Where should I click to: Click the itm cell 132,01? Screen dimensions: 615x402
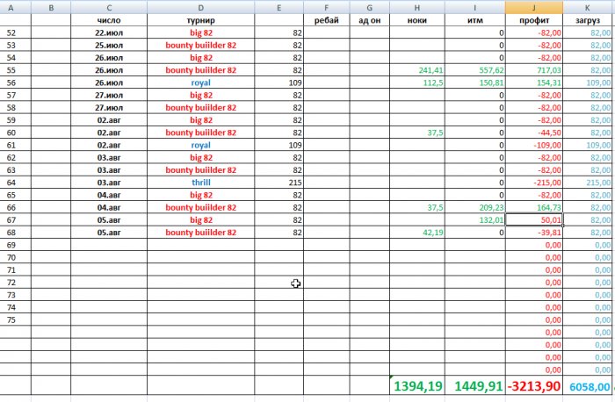pyautogui.click(x=475, y=219)
